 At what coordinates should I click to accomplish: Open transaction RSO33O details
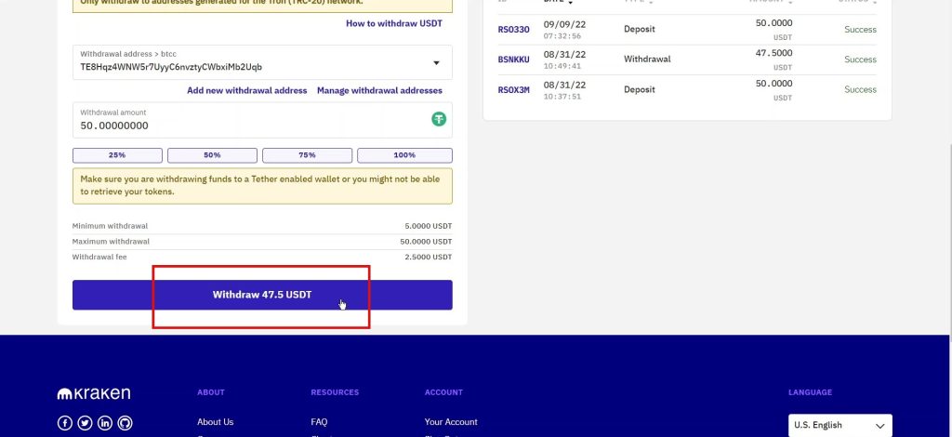coord(513,30)
